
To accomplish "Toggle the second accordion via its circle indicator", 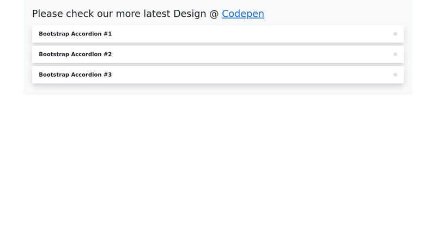I will point(395,54).
